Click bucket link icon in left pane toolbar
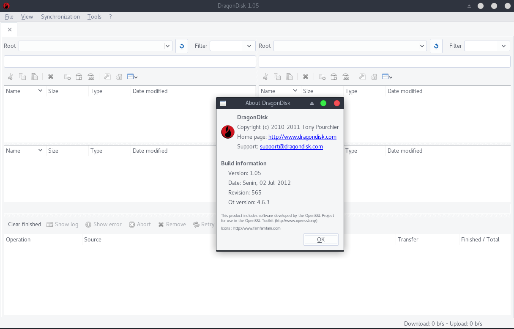The width and height of the screenshot is (514, 329). point(91,77)
